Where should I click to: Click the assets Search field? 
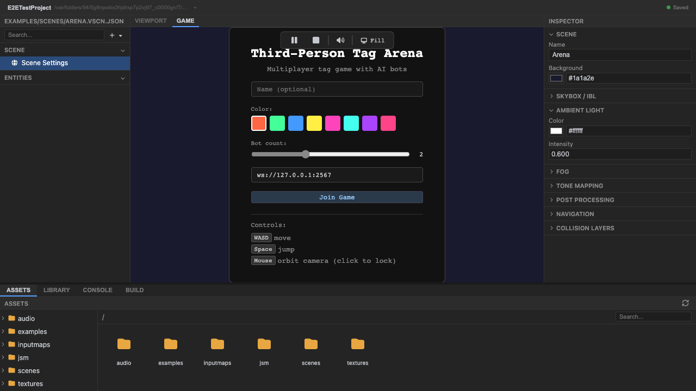click(x=653, y=317)
